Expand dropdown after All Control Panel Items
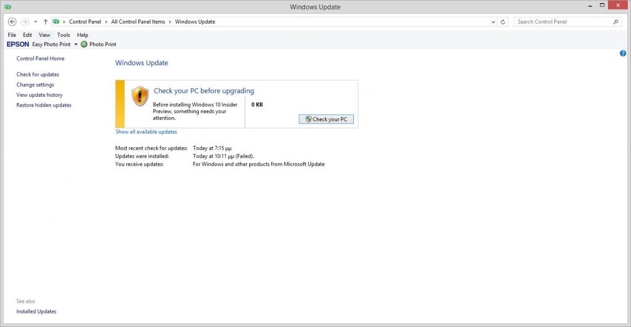 click(170, 22)
